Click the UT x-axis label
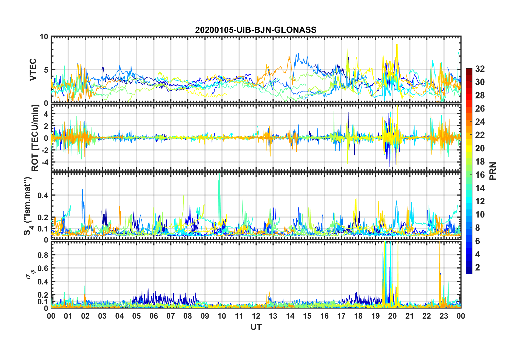The width and height of the screenshot is (512, 342). pyautogui.click(x=256, y=327)
